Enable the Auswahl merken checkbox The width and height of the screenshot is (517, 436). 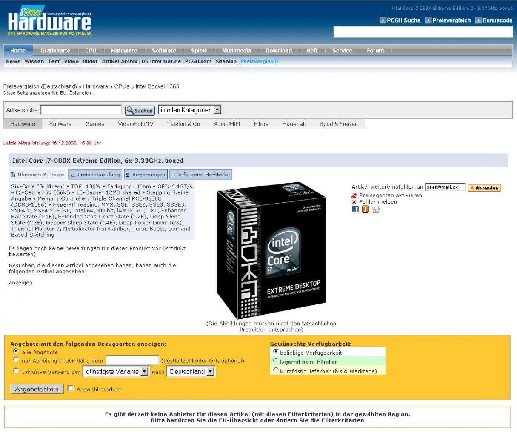click(x=71, y=389)
